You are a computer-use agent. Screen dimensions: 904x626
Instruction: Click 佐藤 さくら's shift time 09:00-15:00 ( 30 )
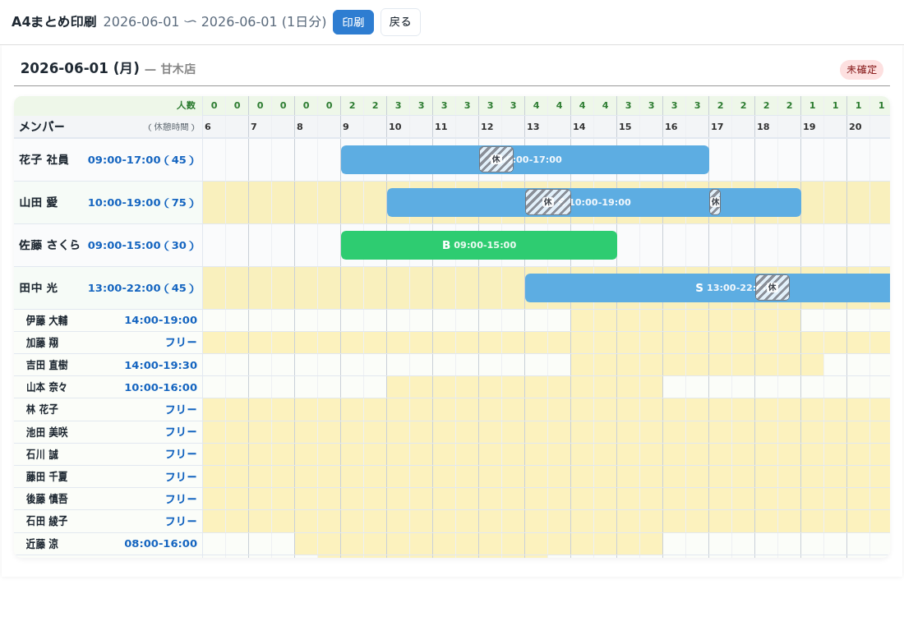(x=141, y=245)
